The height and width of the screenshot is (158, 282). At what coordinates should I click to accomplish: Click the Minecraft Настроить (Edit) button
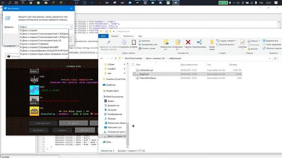[39, 130]
